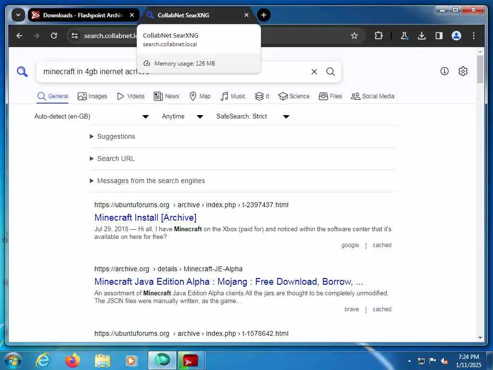This screenshot has width=493, height=370.
Task: Launch Firefox from taskbar
Action: (x=72, y=360)
